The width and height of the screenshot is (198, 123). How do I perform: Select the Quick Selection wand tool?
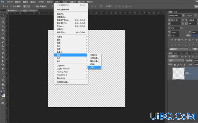(3, 26)
